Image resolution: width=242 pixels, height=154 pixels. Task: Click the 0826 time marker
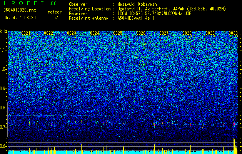click(x=141, y=33)
